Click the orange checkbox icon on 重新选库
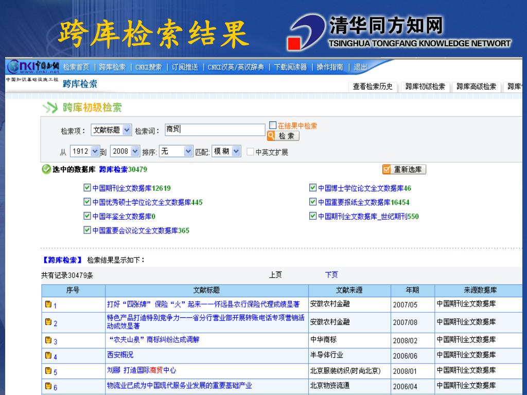 pos(387,169)
